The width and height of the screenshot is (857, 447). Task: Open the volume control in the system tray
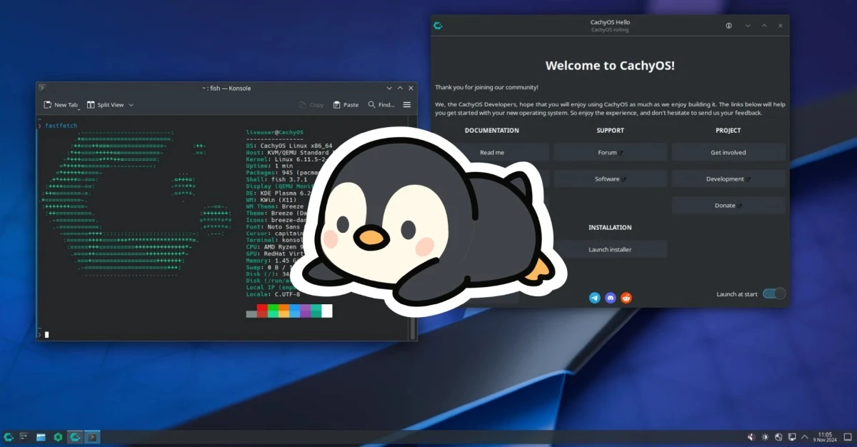click(x=751, y=436)
